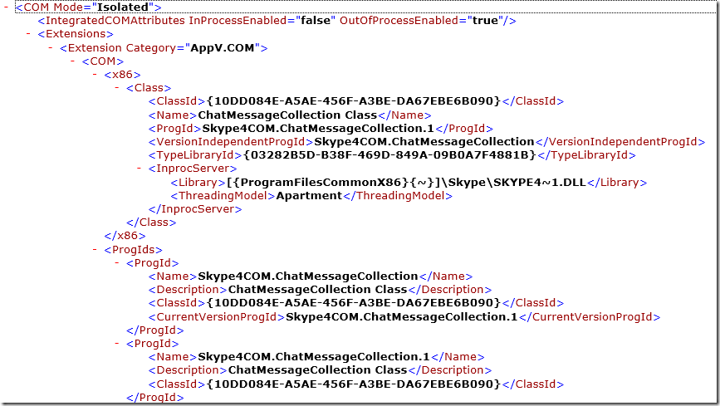Click Name tag value Skype4COM.ChatMessageCollection without .1
Image resolution: width=720 pixels, height=406 pixels.
coord(308,276)
